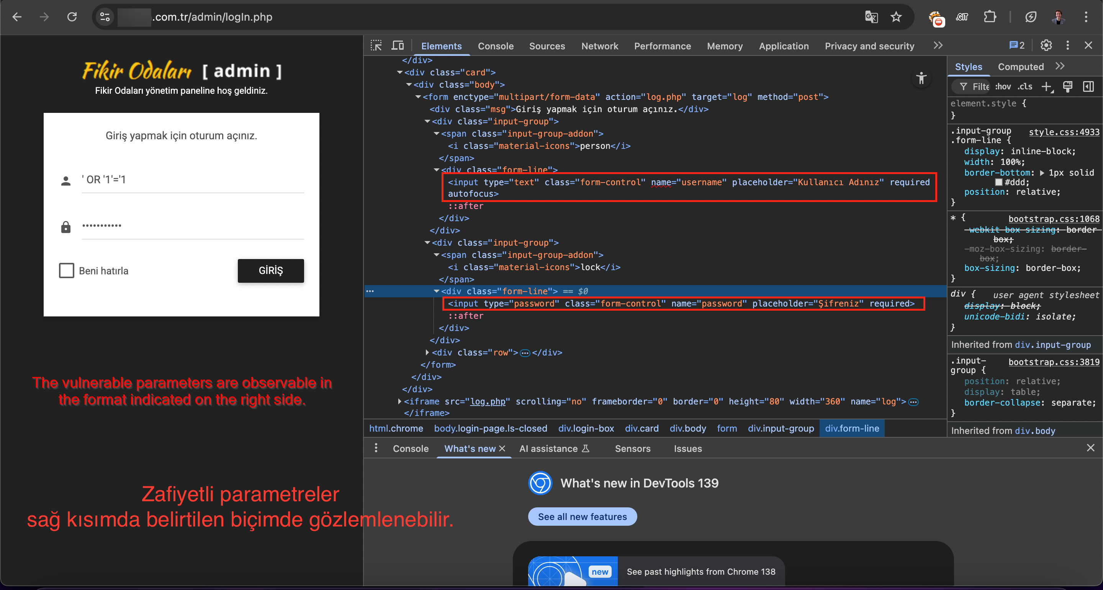Collapse the div.card tree node

400,72
